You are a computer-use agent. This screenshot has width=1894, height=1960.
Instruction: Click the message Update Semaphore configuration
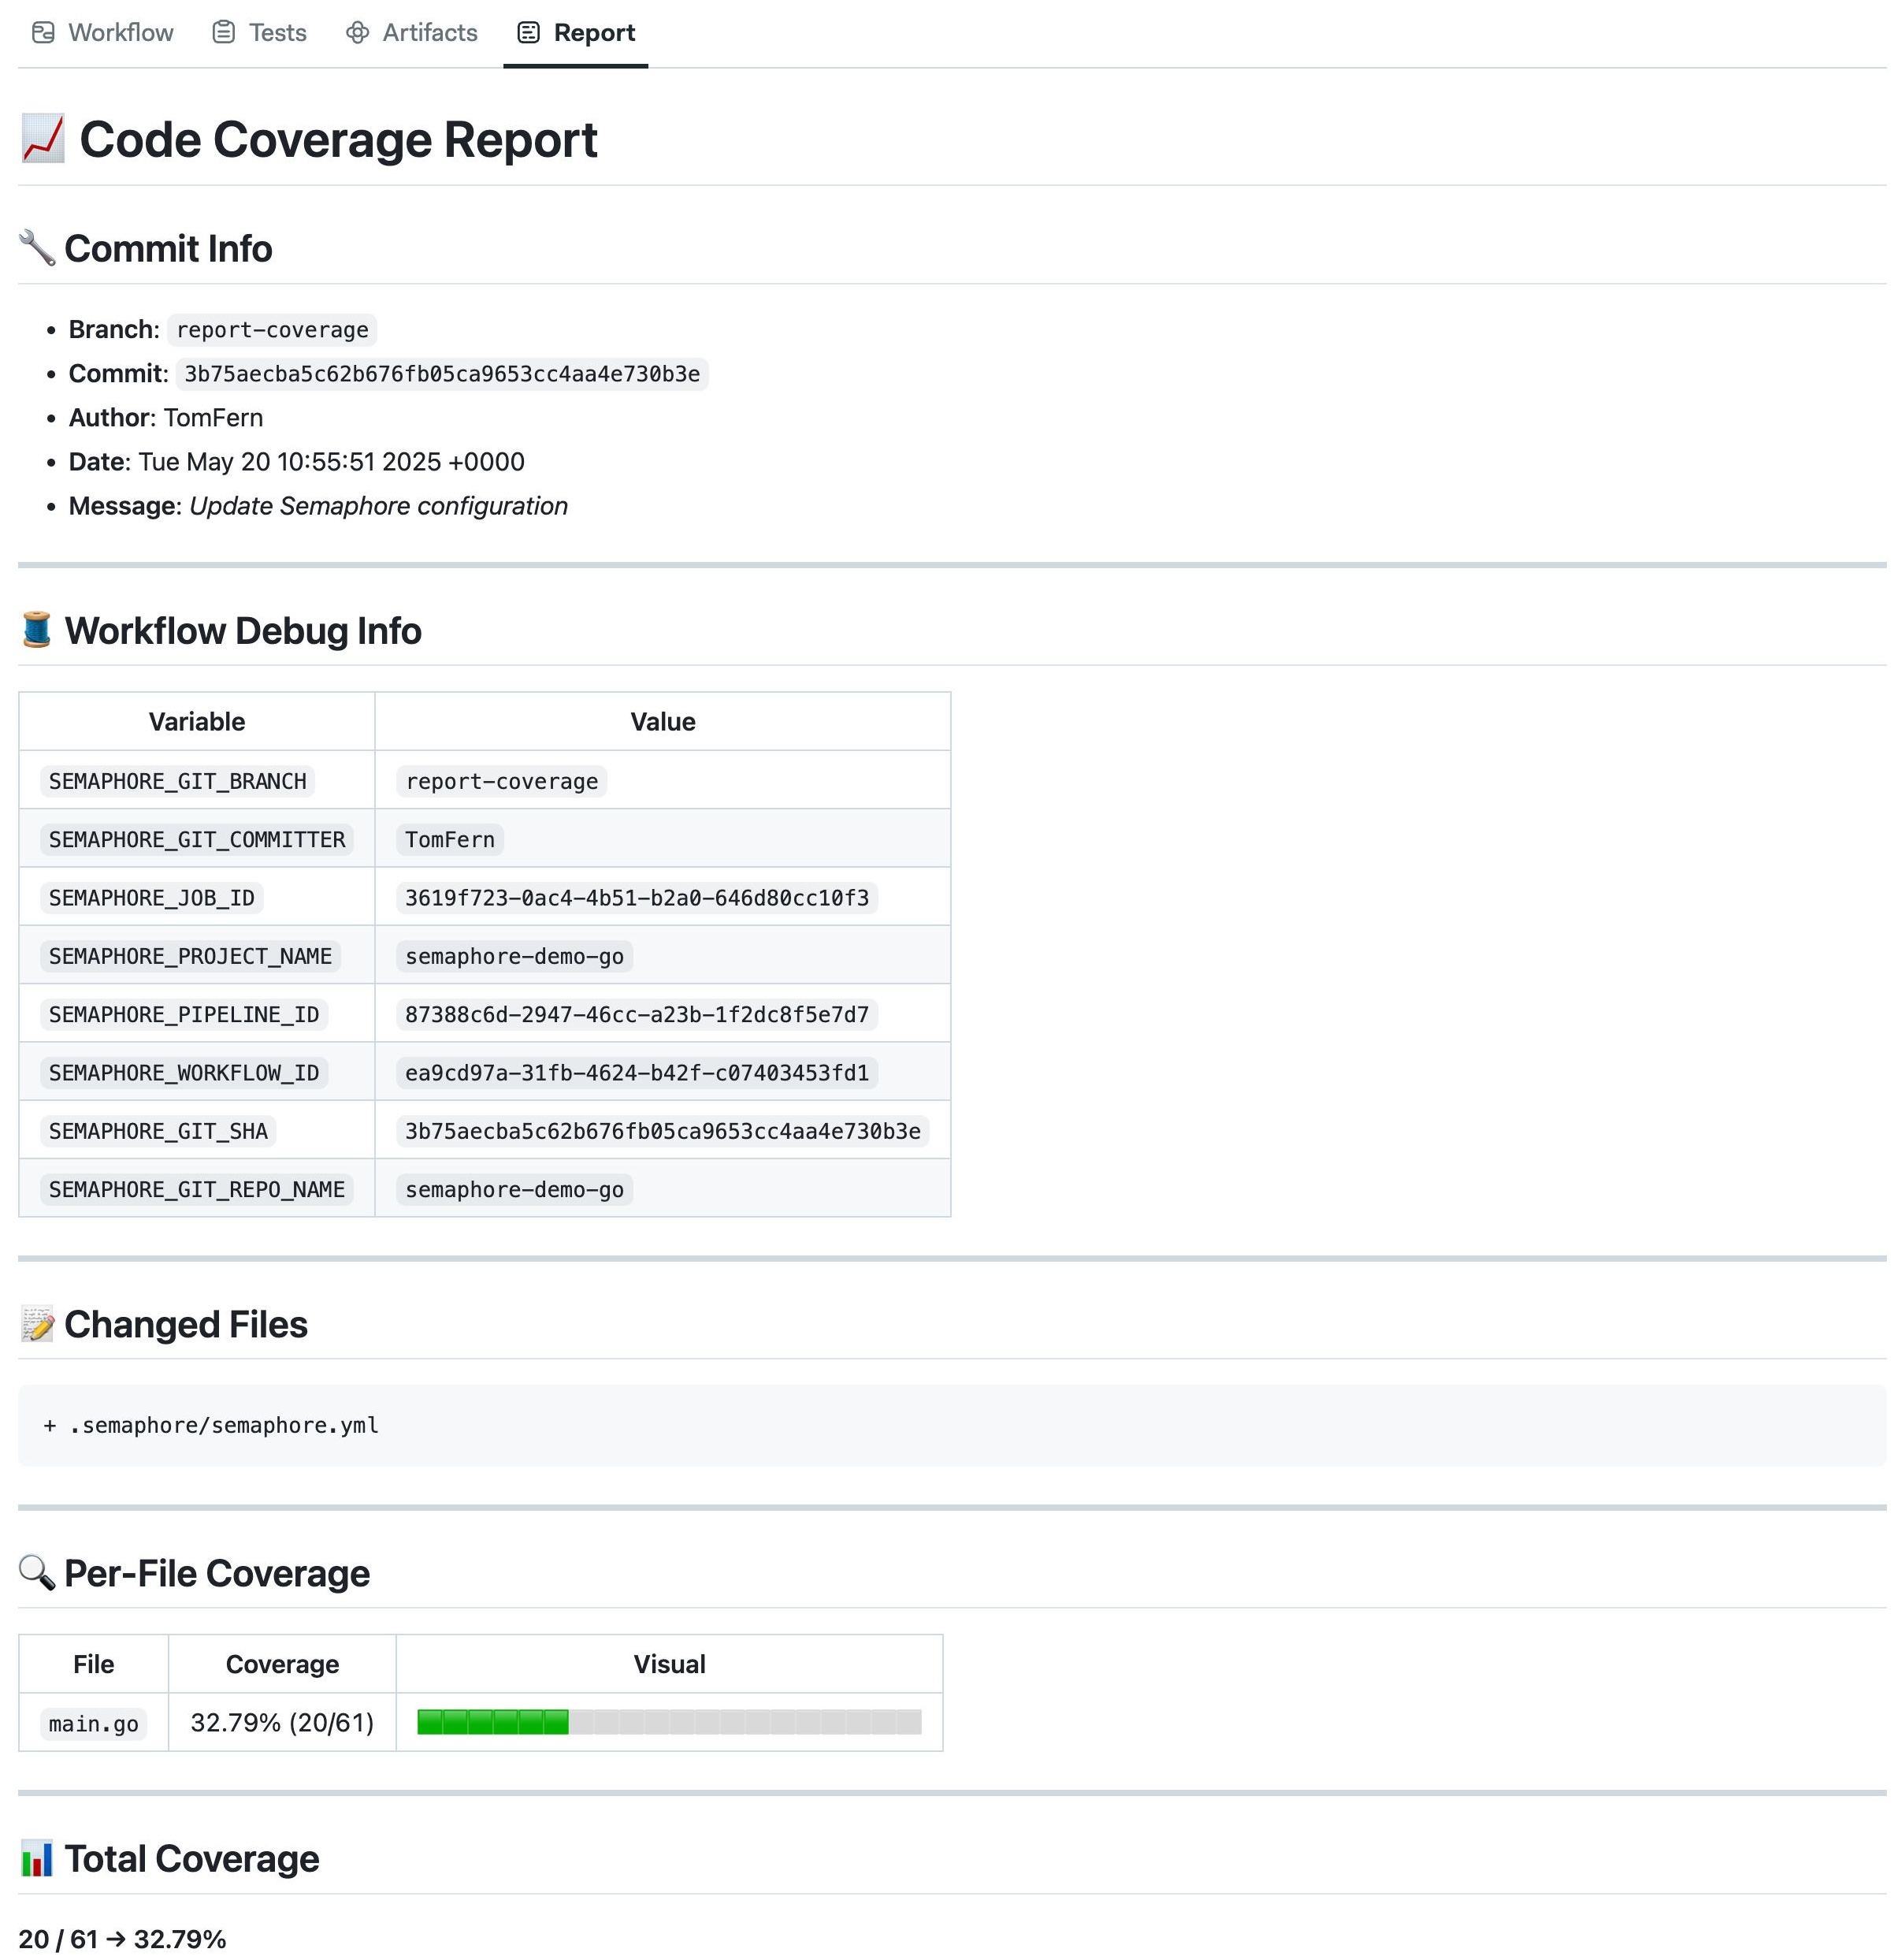tap(378, 506)
